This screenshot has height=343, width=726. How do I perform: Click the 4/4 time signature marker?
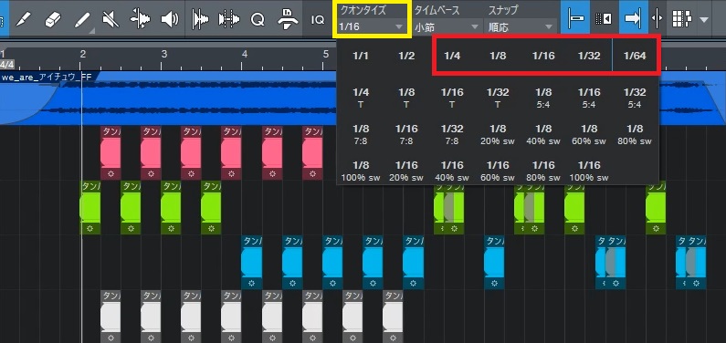(x=7, y=64)
